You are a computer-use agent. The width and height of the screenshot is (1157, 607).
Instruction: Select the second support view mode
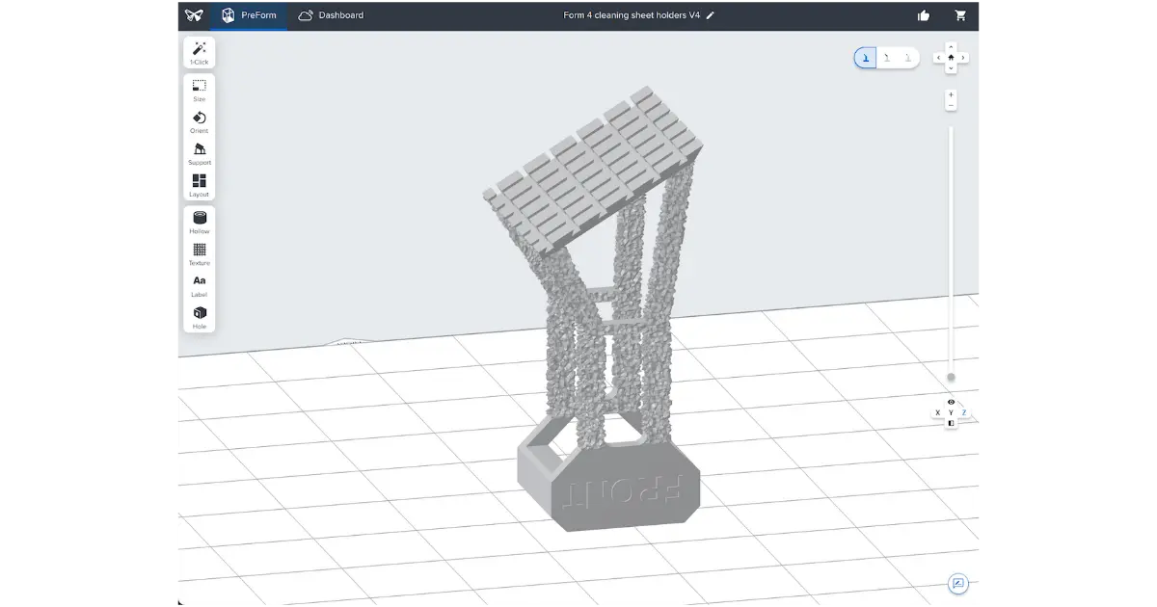tap(887, 58)
